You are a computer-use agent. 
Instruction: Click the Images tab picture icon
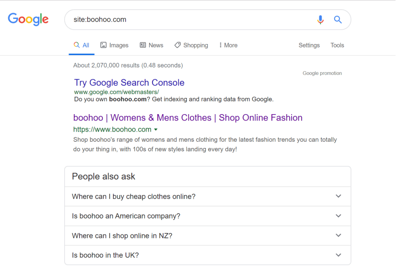103,45
